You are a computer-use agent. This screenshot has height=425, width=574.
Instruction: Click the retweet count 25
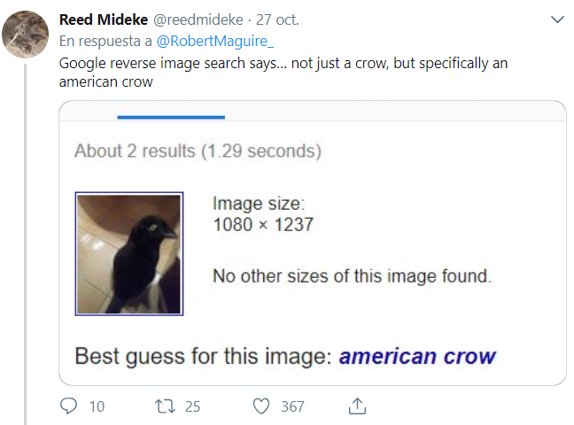click(192, 406)
